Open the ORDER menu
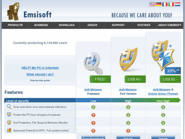The image size is (185, 139). point(92,25)
